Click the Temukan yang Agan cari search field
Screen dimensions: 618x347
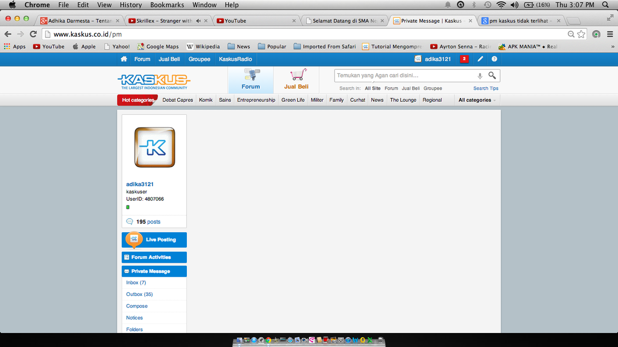point(405,76)
